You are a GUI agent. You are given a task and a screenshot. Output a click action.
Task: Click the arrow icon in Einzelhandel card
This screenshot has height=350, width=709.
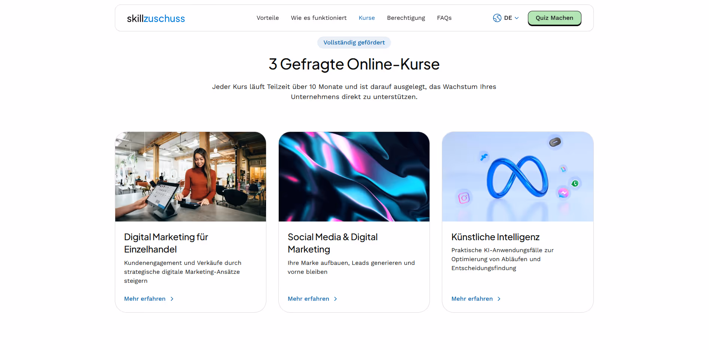(172, 299)
